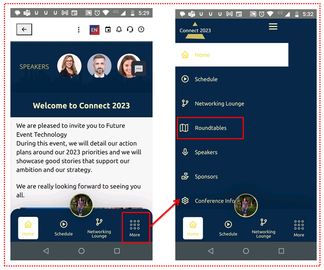Viewport: 324px width, 270px height.
Task: Open notifications bell icon
Action: click(x=119, y=30)
